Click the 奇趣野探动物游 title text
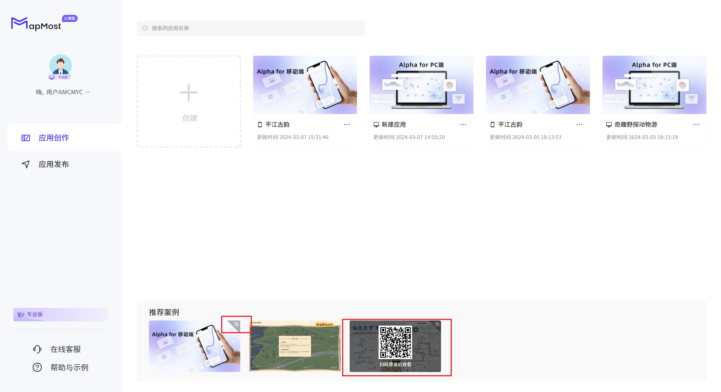Viewport: 721px width, 392px height. click(636, 124)
